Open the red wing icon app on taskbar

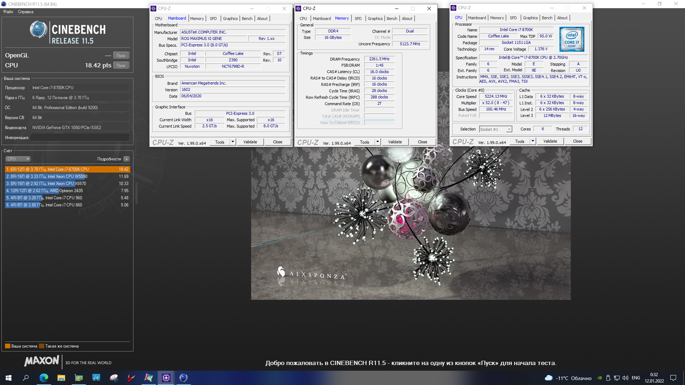pyautogui.click(x=131, y=378)
